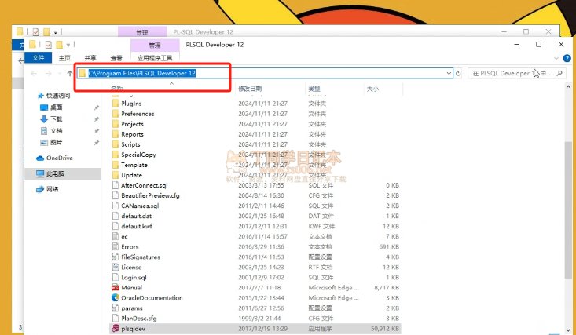Screen dimensions: 576x335
Task: Open the 应用程序工具 ribbon tab
Action: (155, 58)
